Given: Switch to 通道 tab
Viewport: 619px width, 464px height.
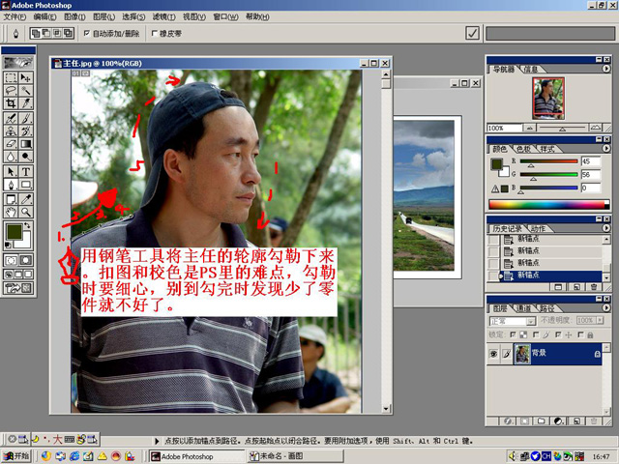Looking at the screenshot, I should (x=523, y=308).
